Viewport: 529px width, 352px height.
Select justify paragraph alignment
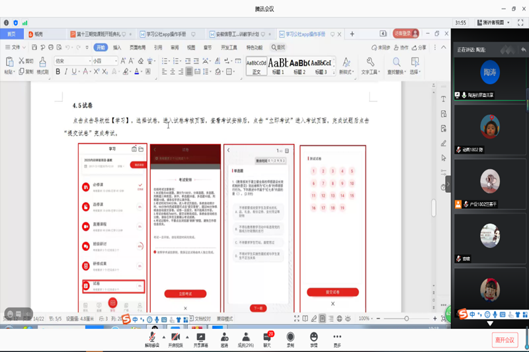point(189,71)
